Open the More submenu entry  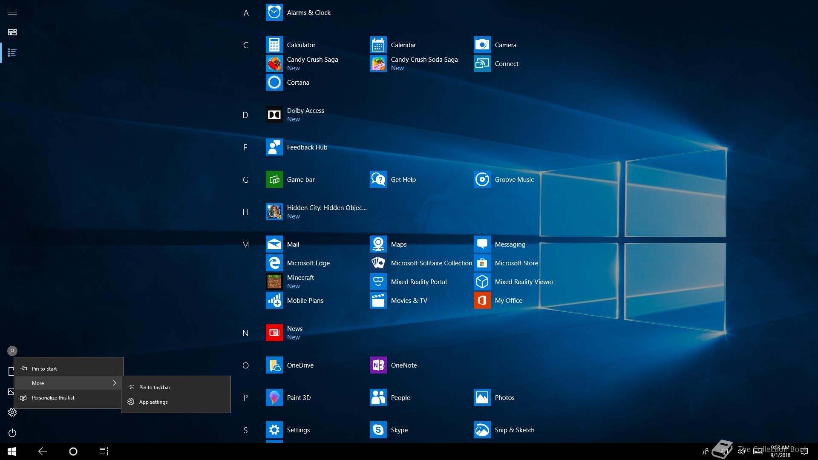pyautogui.click(x=69, y=383)
